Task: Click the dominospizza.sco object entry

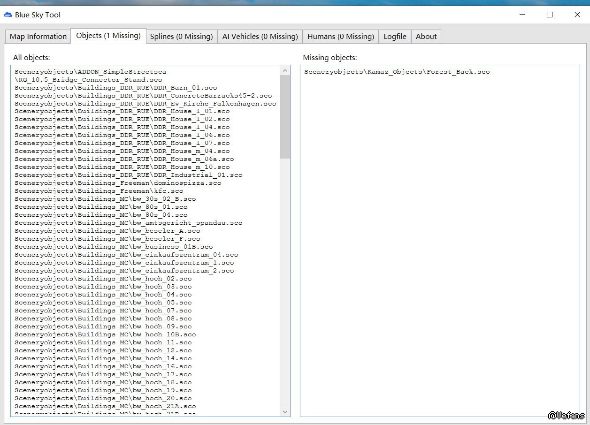Action: 117,183
